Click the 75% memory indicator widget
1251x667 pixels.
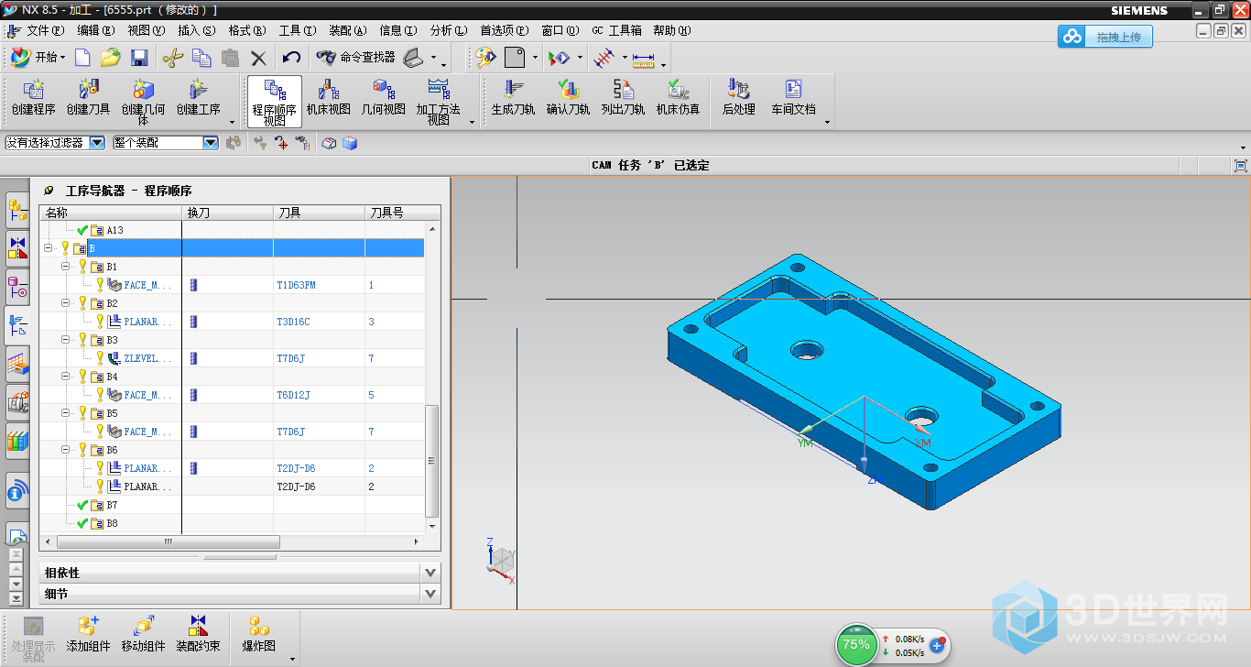coord(856,644)
